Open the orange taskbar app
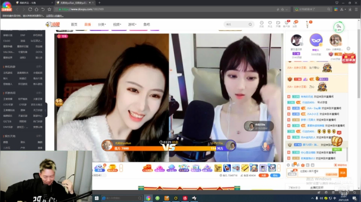This screenshot has width=361, height=202. (166, 198)
